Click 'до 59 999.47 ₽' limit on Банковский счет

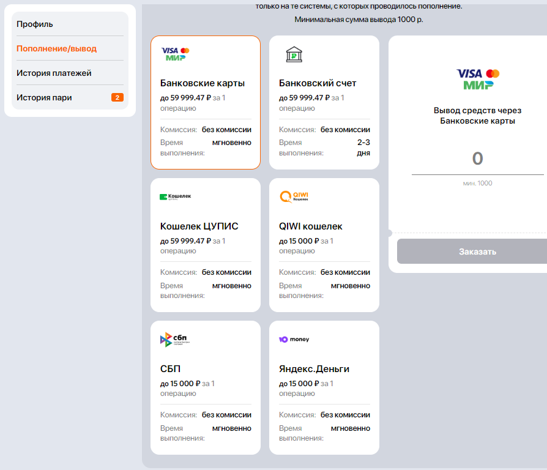pyautogui.click(x=304, y=98)
